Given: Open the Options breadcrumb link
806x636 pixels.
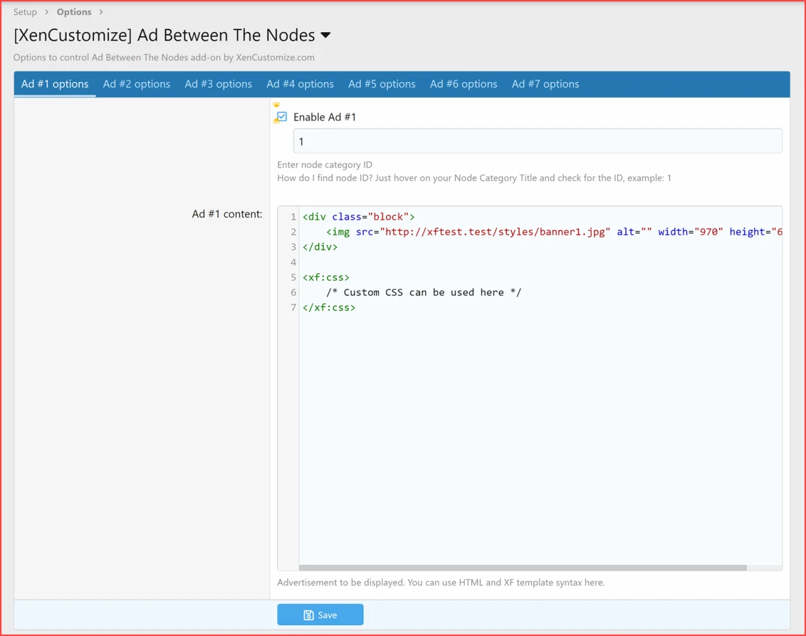Looking at the screenshot, I should point(74,11).
